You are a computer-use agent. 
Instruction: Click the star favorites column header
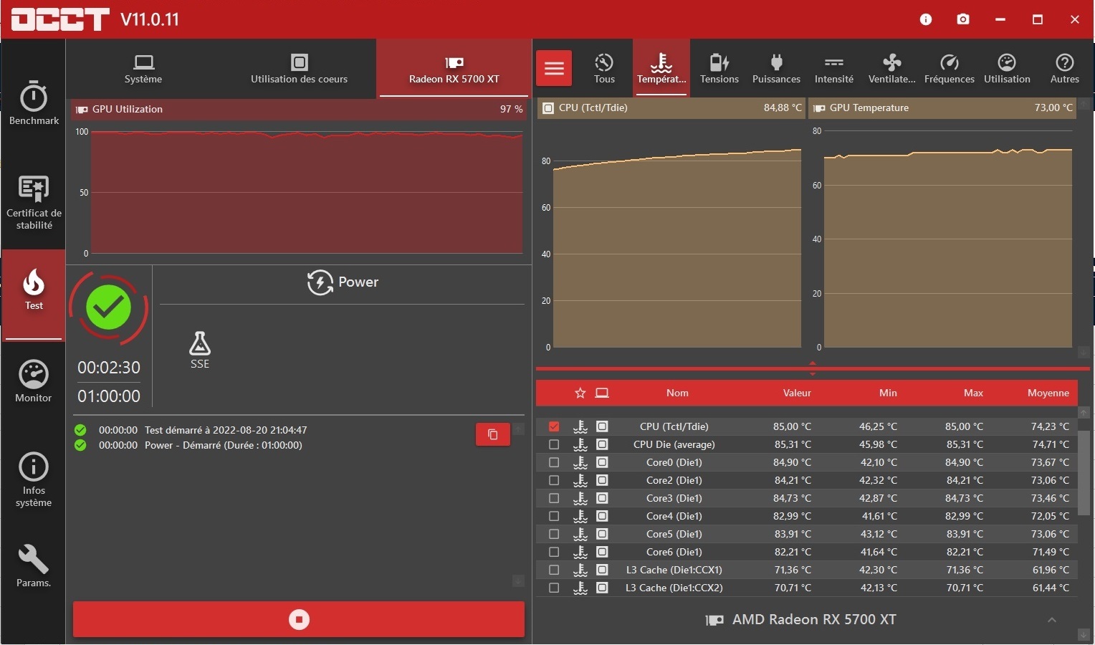click(580, 393)
